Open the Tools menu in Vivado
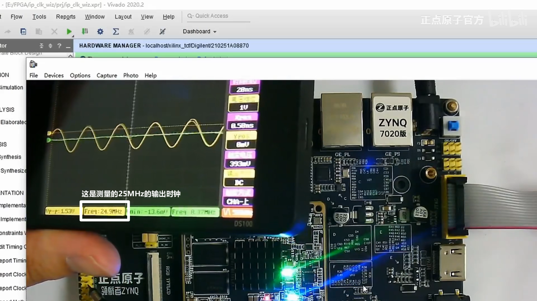 pos(39,17)
